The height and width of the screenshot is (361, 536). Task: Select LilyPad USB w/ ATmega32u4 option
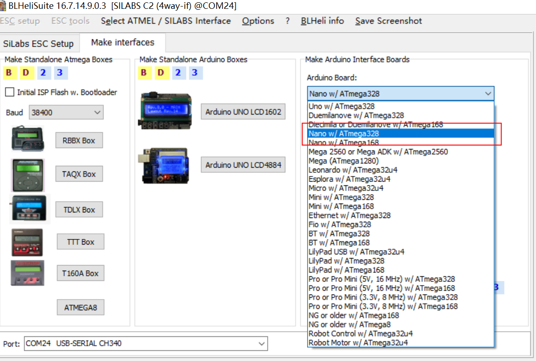click(401, 252)
